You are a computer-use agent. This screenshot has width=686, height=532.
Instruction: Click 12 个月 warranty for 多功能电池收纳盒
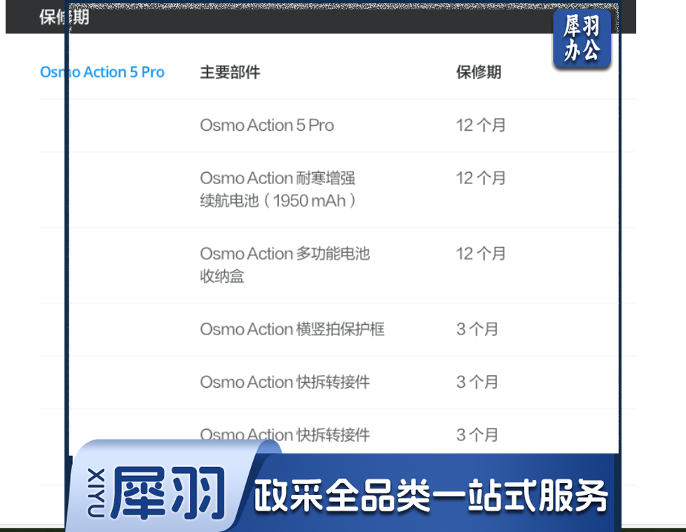pos(481,253)
